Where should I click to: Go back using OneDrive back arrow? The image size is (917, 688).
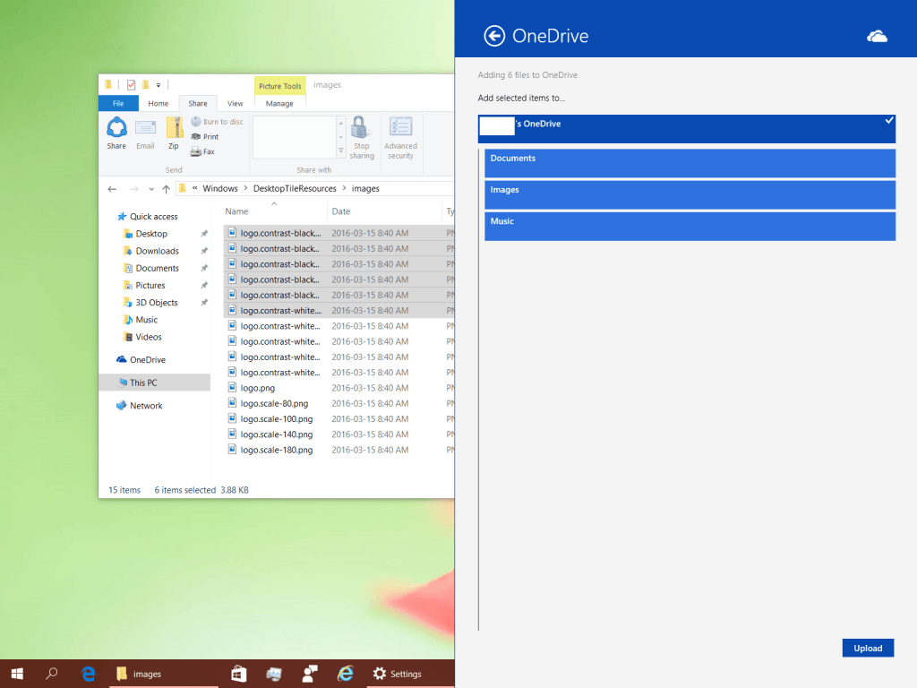[494, 36]
